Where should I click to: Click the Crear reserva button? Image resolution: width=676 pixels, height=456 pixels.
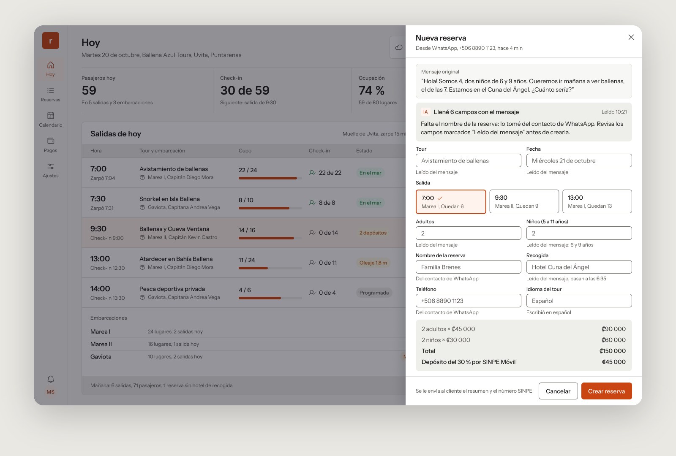(606, 391)
